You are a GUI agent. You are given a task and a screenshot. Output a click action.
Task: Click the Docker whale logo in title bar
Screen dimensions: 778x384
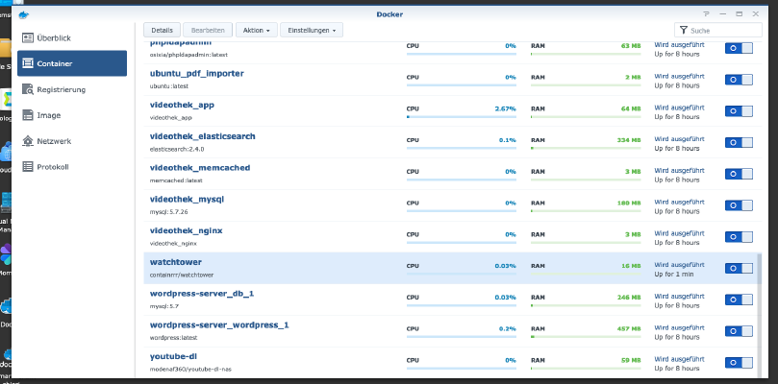coord(23,14)
